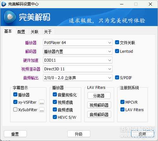
Task: Click the 视频渲染器 label
Action: (x=31, y=69)
